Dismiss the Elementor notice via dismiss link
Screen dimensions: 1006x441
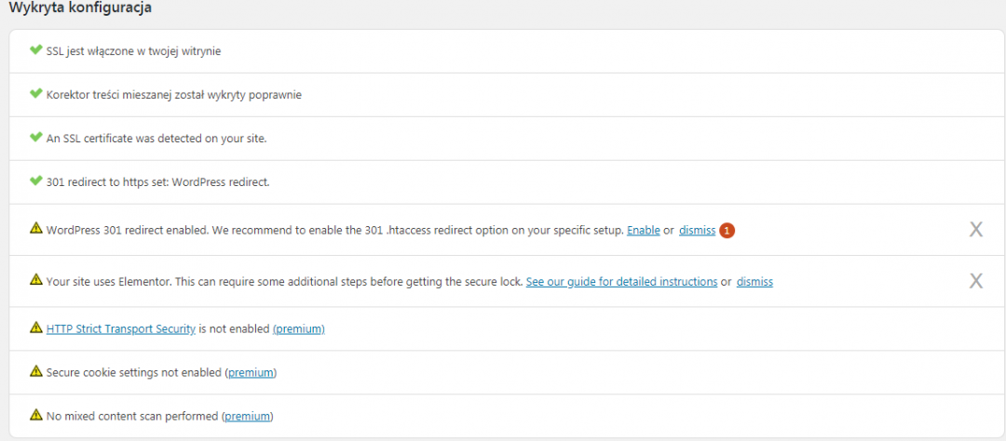tap(754, 282)
